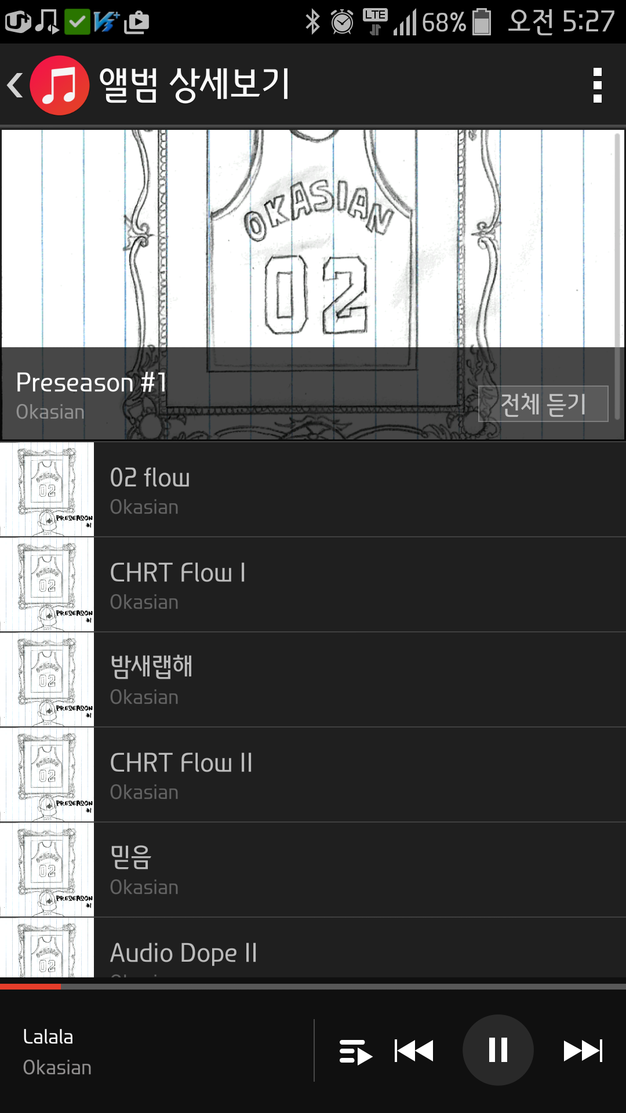Tap the alarm clock status icon

click(x=342, y=22)
